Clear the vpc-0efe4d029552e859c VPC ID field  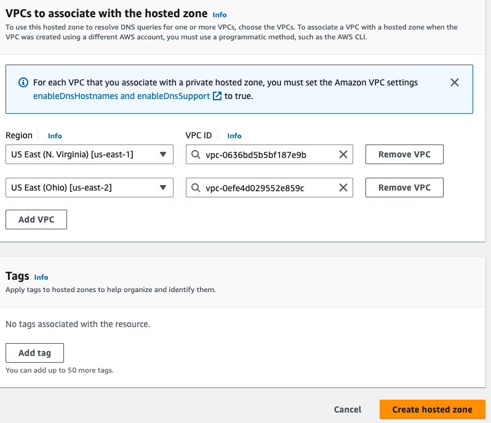343,188
